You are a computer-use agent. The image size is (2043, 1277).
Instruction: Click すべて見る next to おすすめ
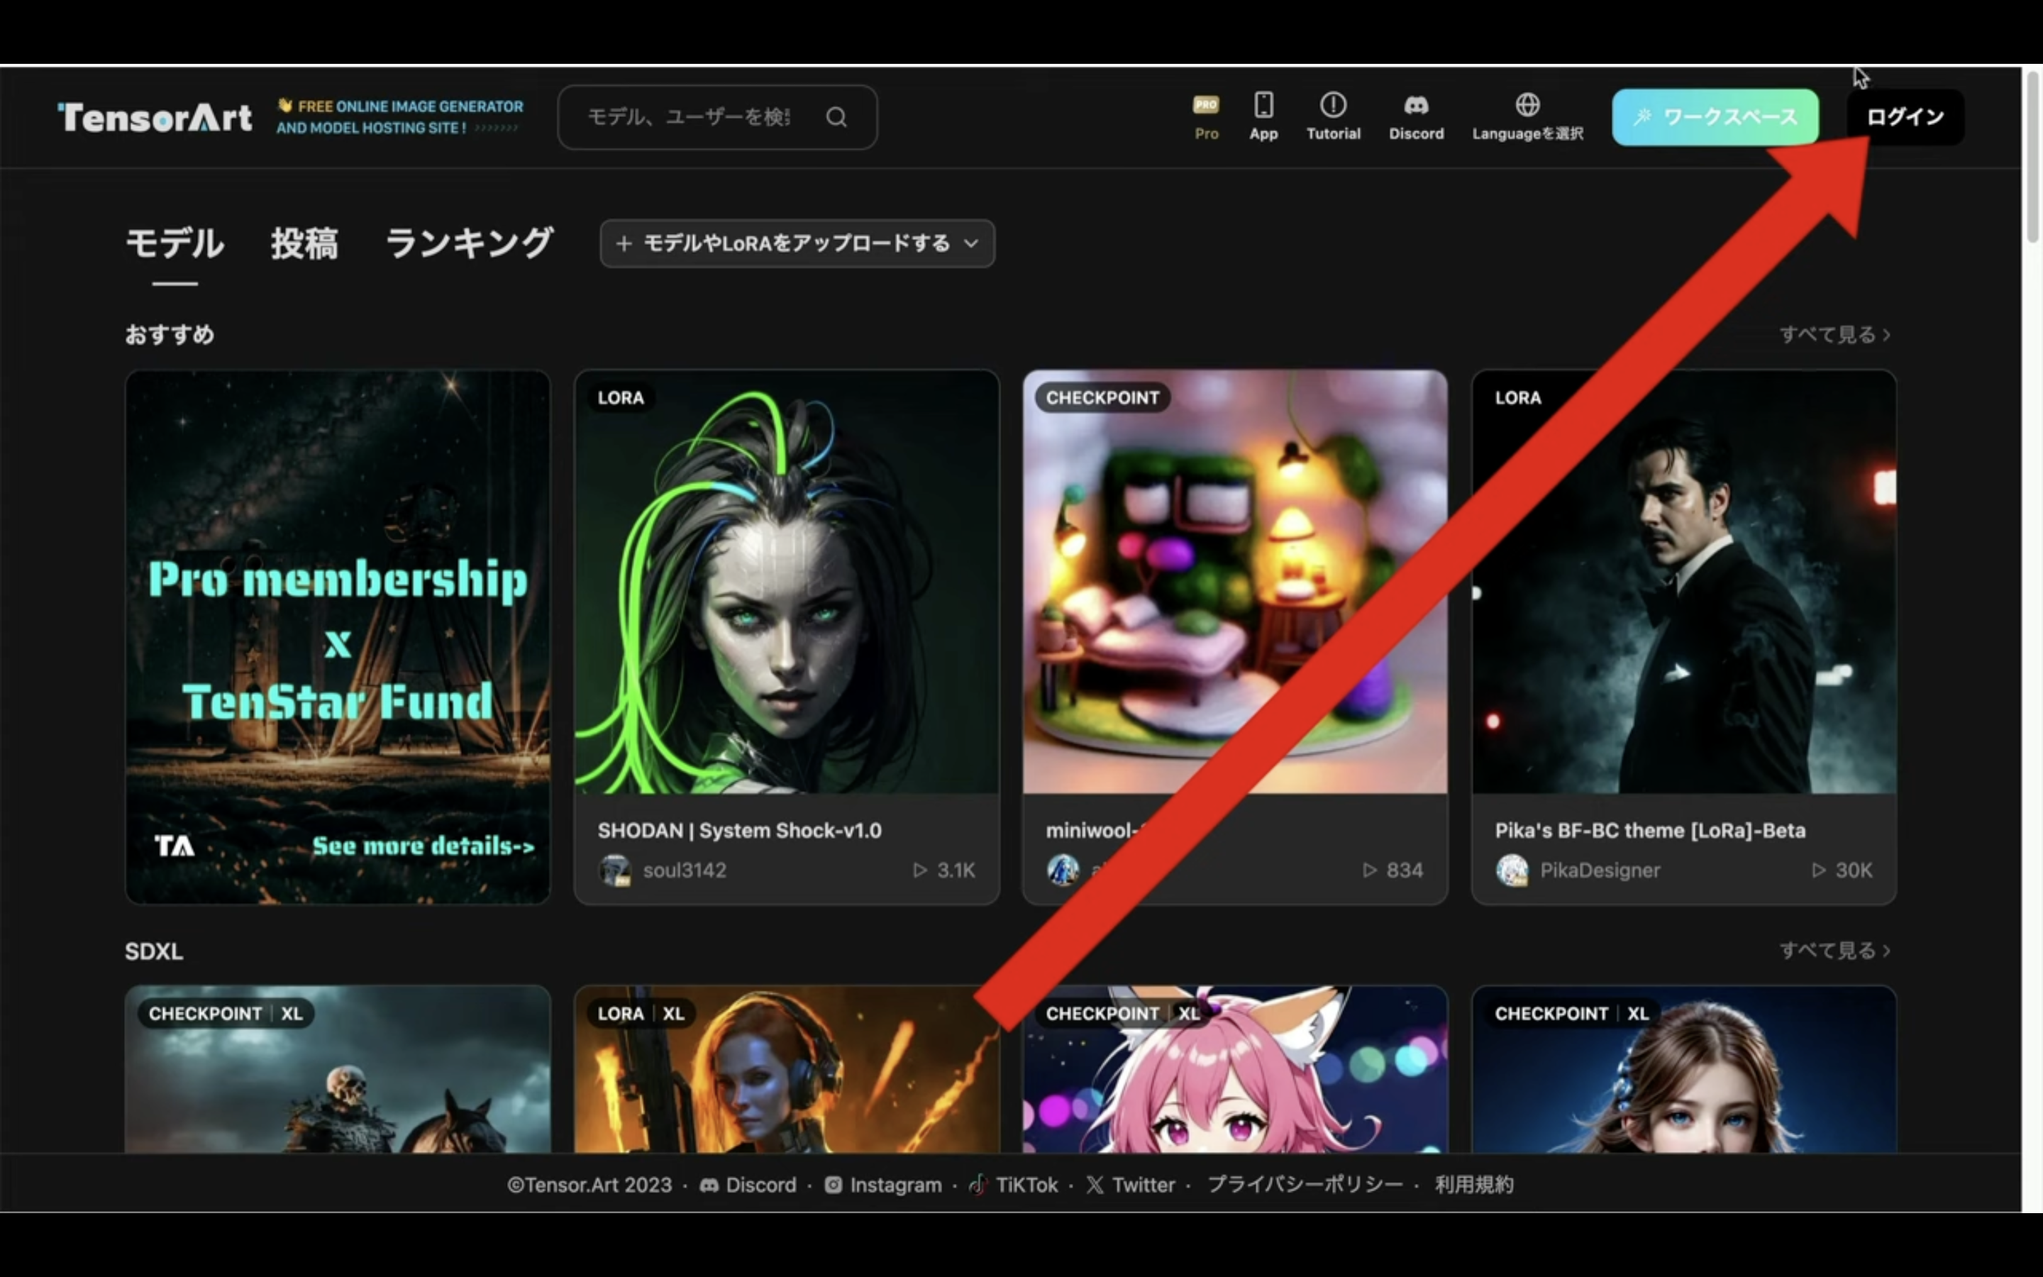click(1834, 334)
